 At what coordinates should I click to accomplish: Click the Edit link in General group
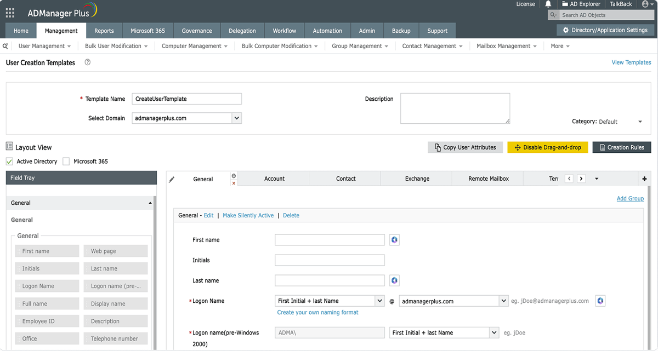(208, 215)
